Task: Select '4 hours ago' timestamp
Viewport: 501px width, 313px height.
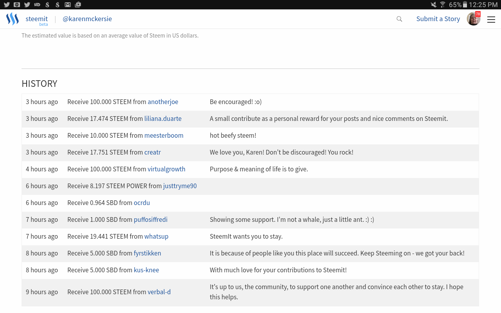Action: (42, 169)
